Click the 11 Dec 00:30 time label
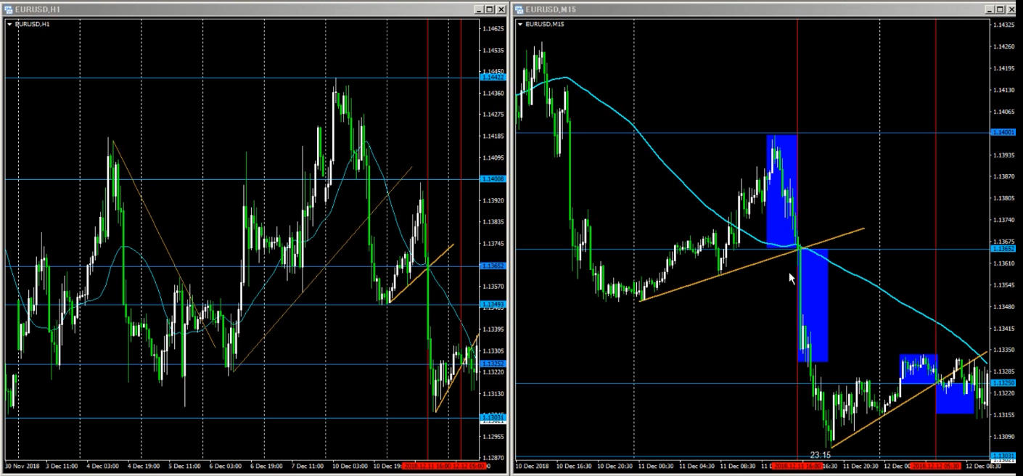 pyautogui.click(x=655, y=466)
